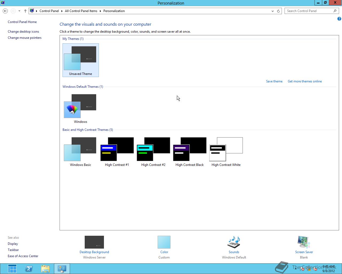Image resolution: width=342 pixels, height=274 pixels.
Task: Click the Forward navigation arrow
Action: point(13,11)
